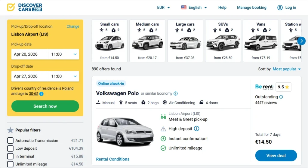This screenshot has width=308, height=168.
Task: Select the SUVs category card
Action: (x=223, y=41)
